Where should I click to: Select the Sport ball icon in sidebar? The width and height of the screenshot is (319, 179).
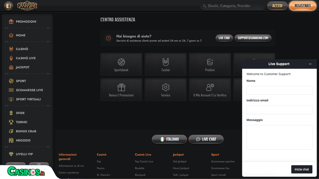11,81
